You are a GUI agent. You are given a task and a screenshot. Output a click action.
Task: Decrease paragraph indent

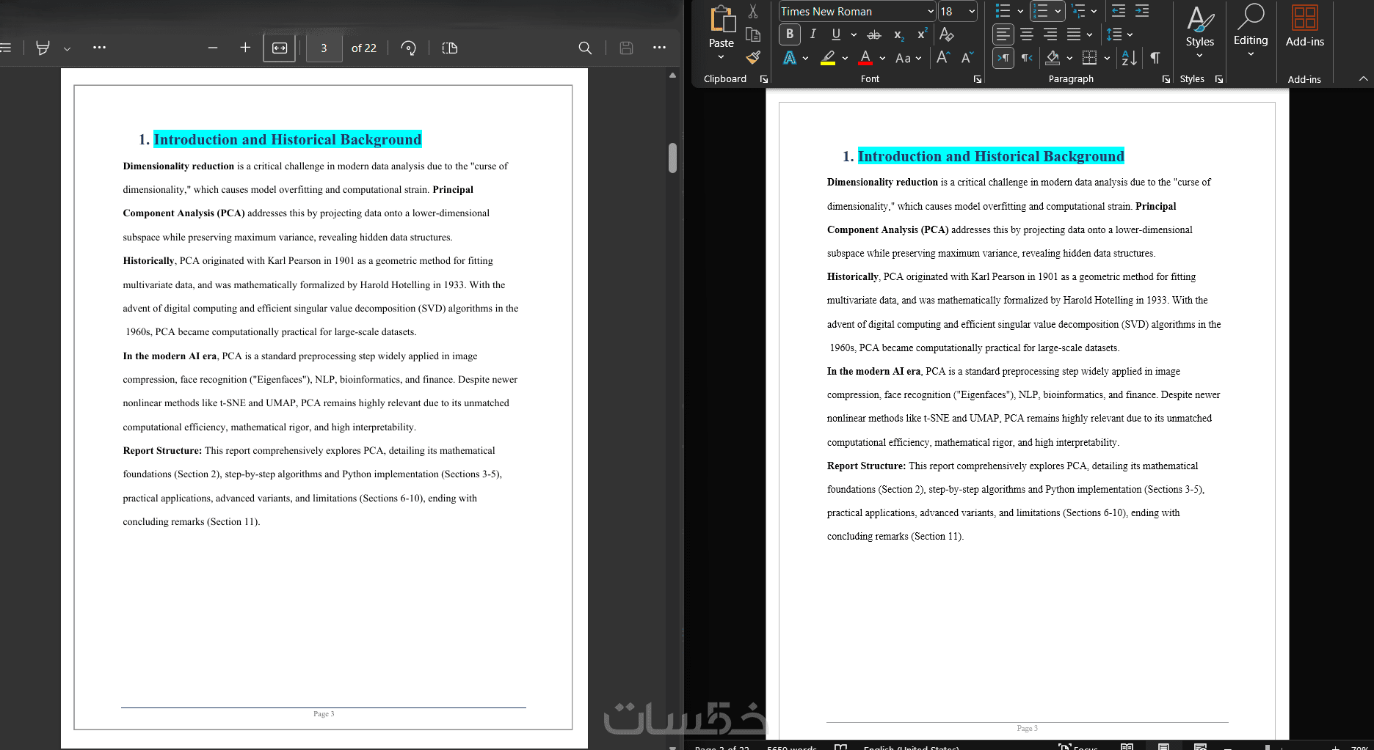[x=1119, y=11]
